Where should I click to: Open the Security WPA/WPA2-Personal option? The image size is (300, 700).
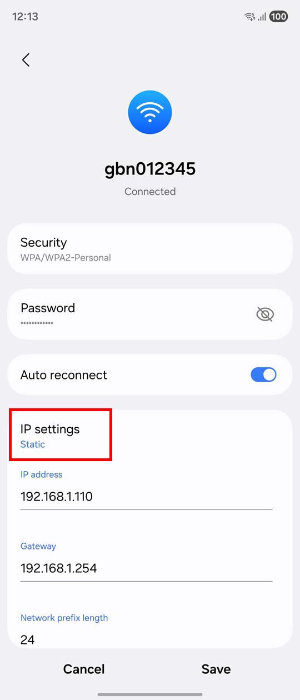[150, 249]
